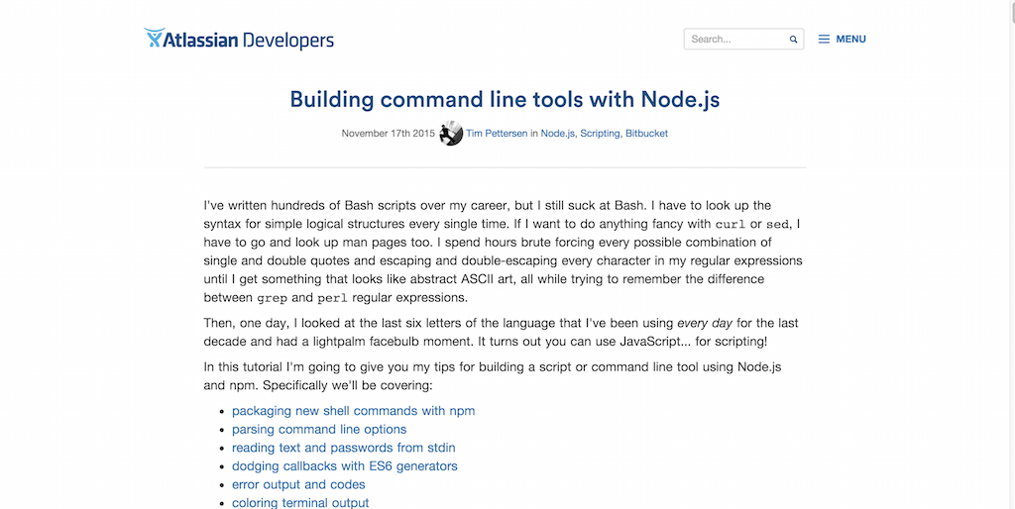Click Tim Pettersen's avatar photo

click(x=451, y=134)
